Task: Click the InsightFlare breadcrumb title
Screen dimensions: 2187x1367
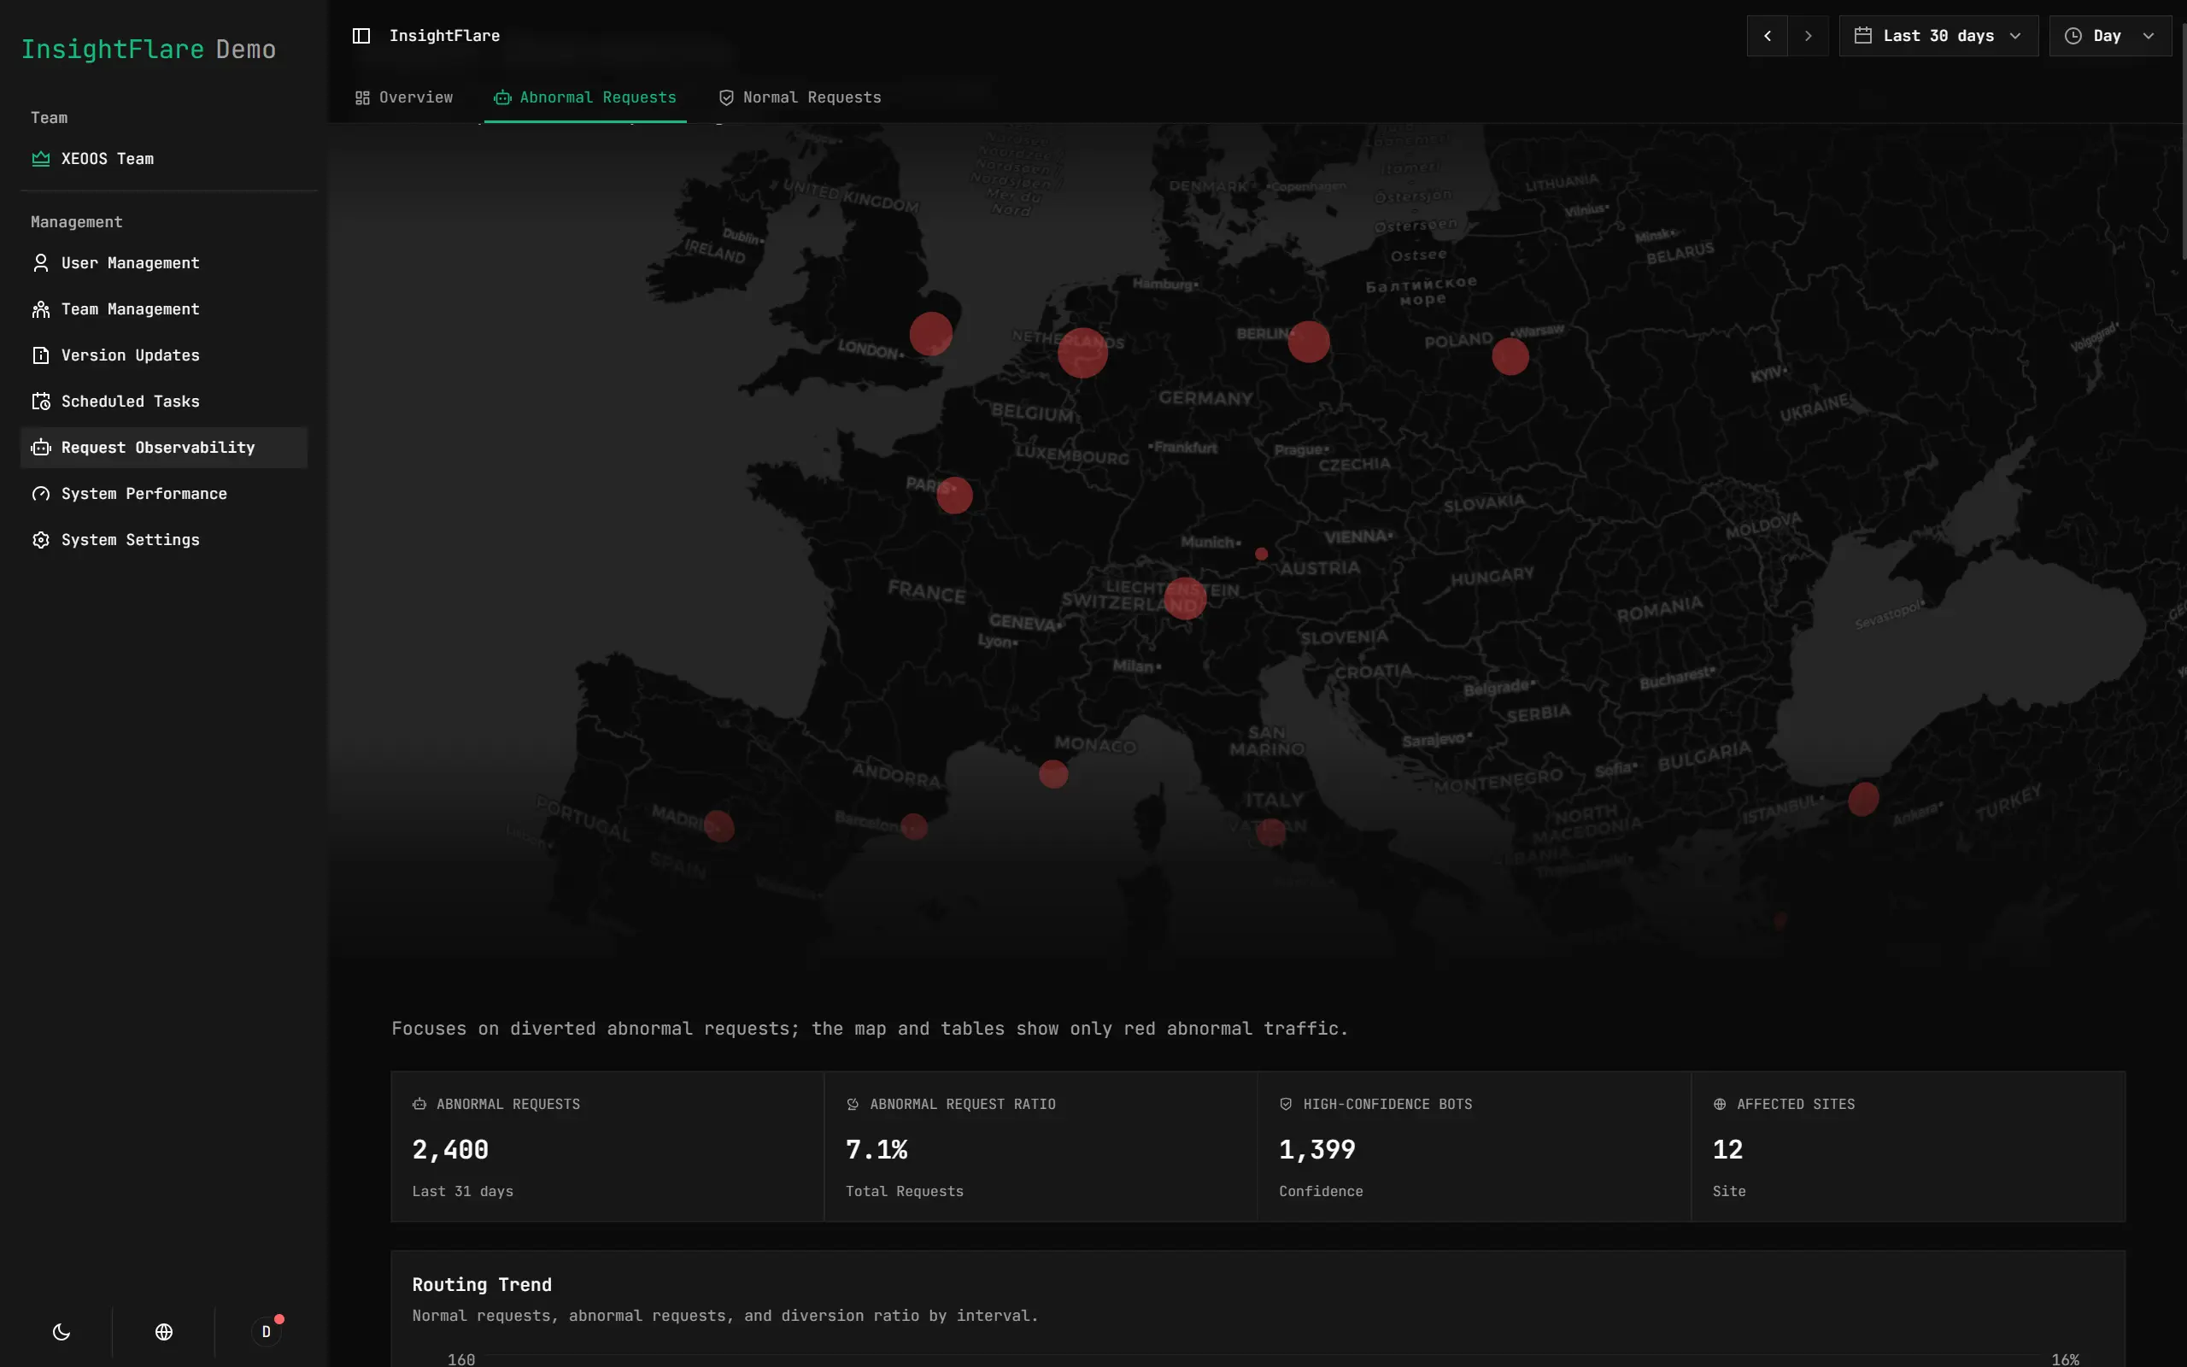Action: click(444, 36)
